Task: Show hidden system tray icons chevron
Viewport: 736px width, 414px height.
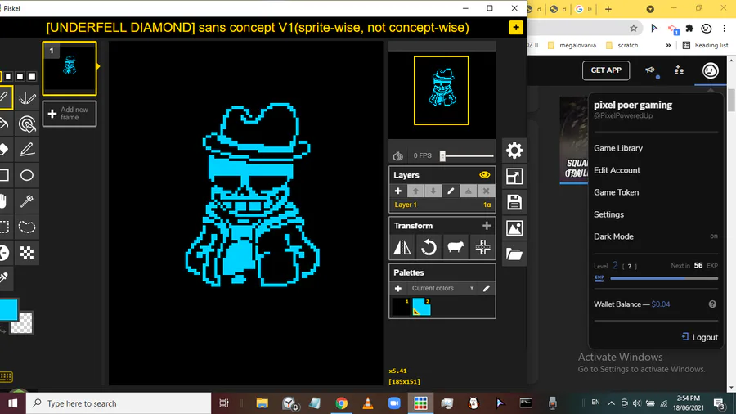Action: pyautogui.click(x=611, y=403)
